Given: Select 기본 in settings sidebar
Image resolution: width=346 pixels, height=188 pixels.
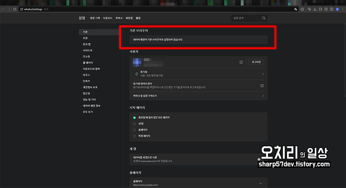Looking at the screenshot, I should coord(99,32).
